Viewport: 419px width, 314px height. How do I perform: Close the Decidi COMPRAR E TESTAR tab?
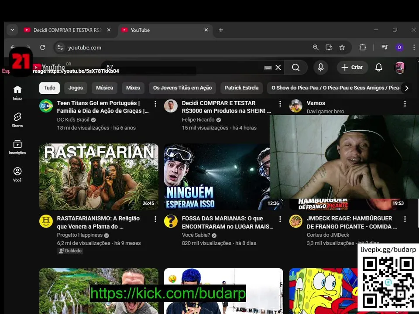[109, 30]
